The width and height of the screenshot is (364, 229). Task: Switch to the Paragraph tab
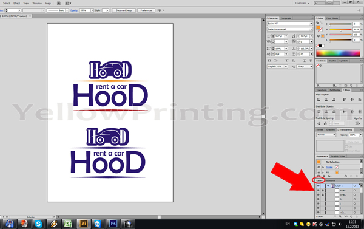[286, 18]
